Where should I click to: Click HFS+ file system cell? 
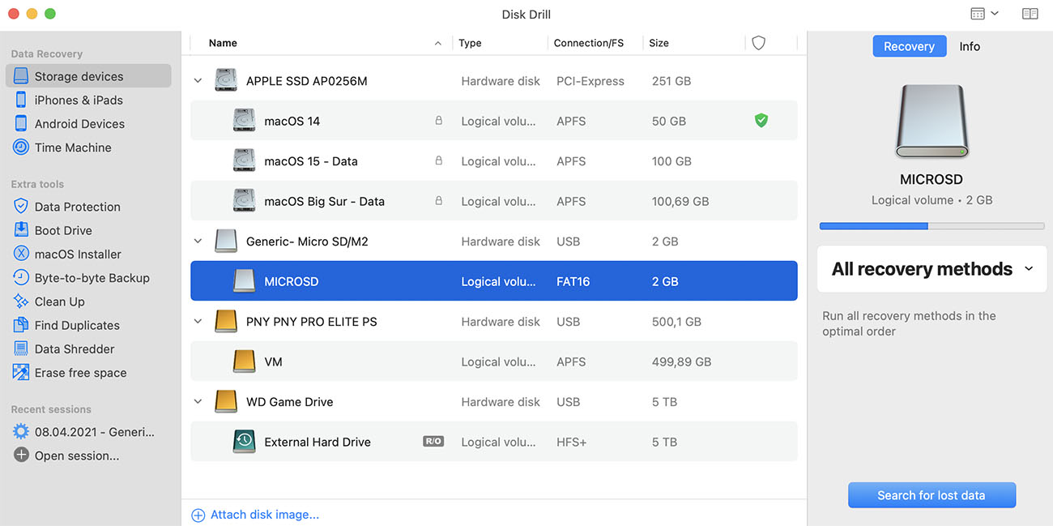pos(571,442)
